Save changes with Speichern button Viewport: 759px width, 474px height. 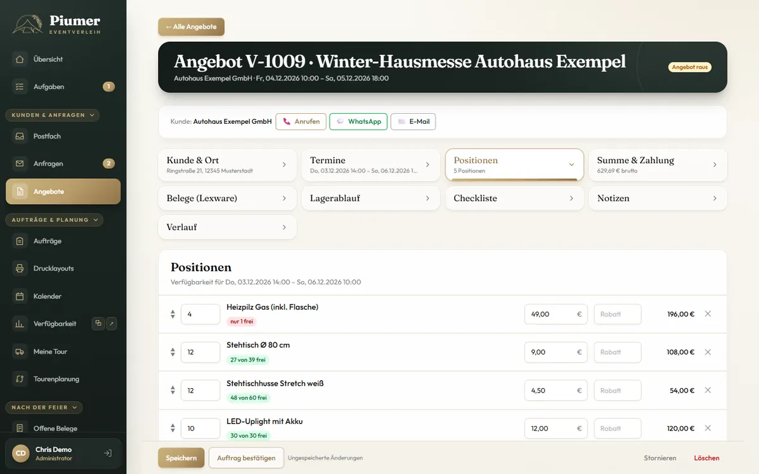tap(181, 458)
